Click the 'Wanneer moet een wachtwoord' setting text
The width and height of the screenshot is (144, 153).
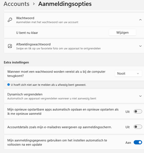(56, 74)
